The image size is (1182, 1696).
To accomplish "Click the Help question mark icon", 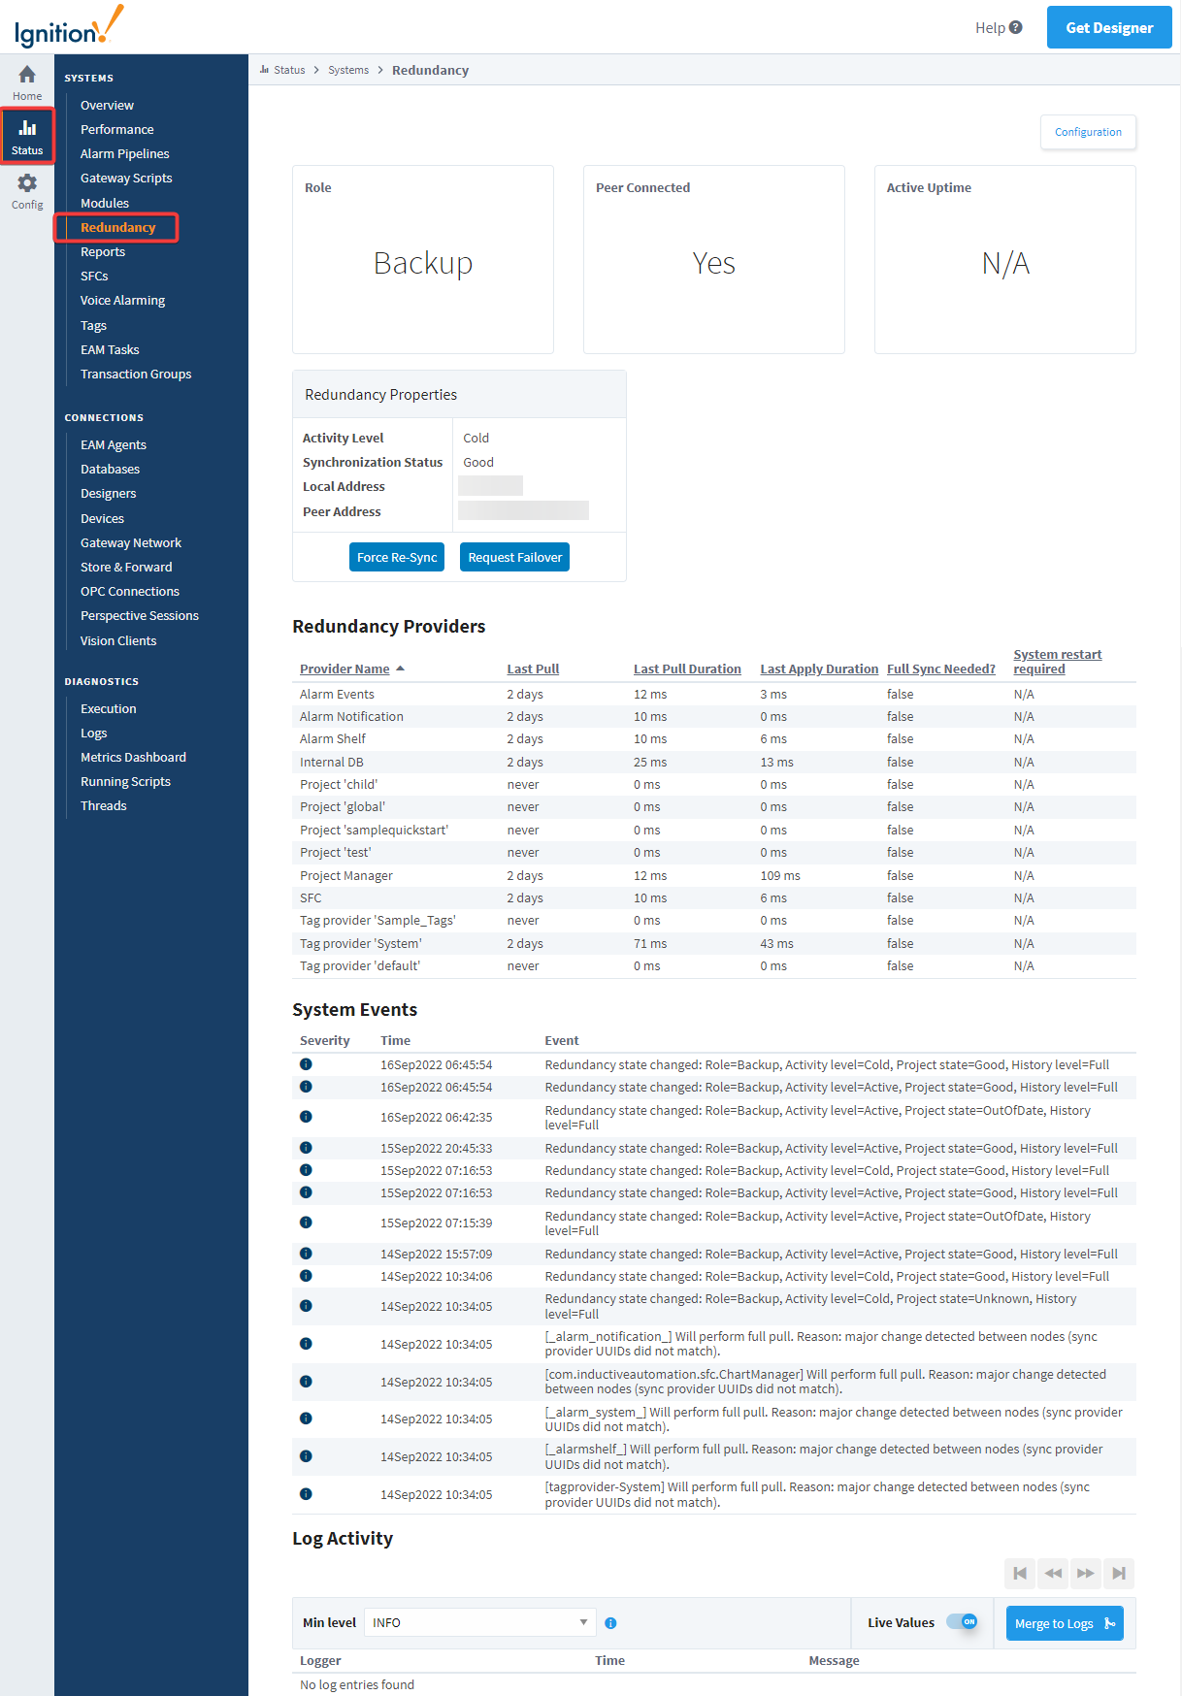I will [1016, 27].
